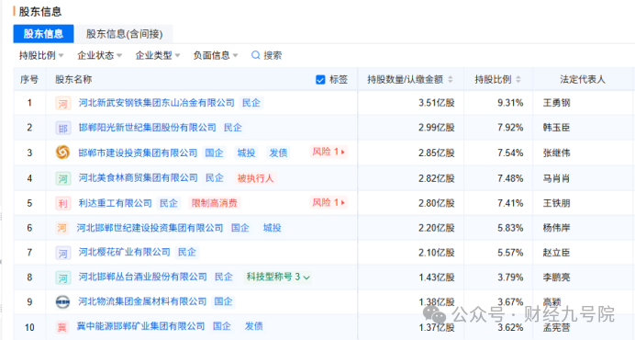The width and height of the screenshot is (635, 340).
Task: Switch to the 股东信息(含间接) tab
Action: [124, 34]
